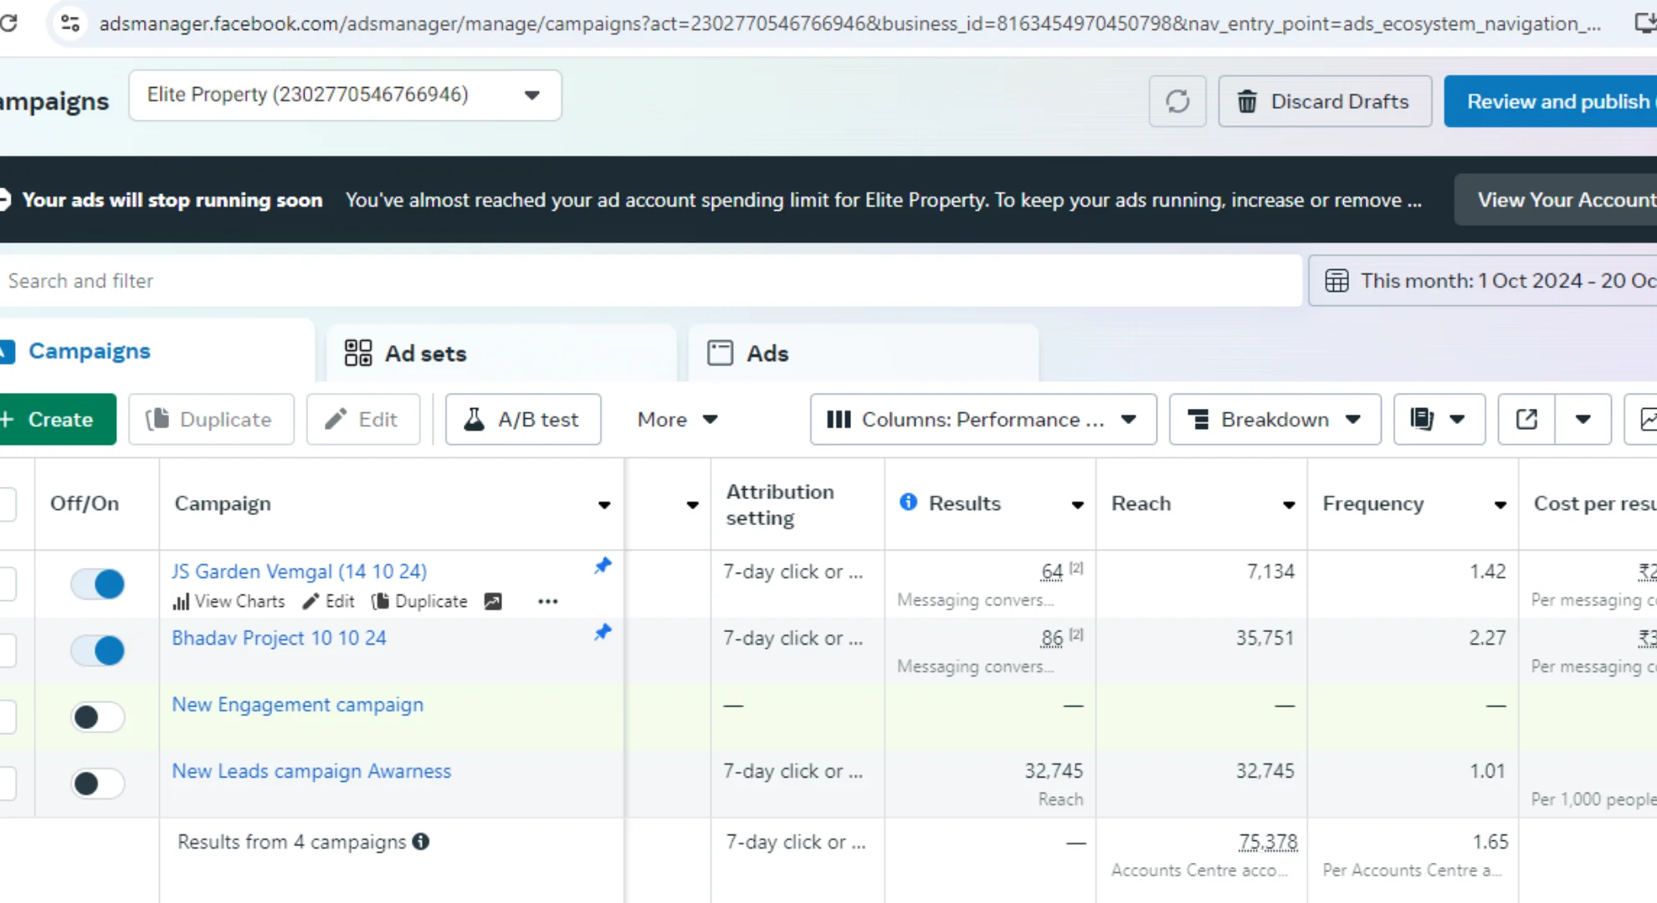
Task: Click calendar icon in date range picker
Action: click(x=1336, y=280)
